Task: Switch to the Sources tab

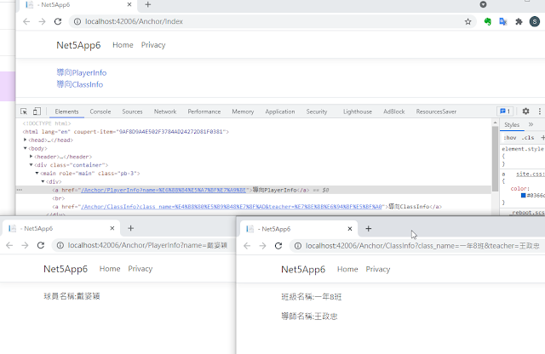Action: pos(132,111)
